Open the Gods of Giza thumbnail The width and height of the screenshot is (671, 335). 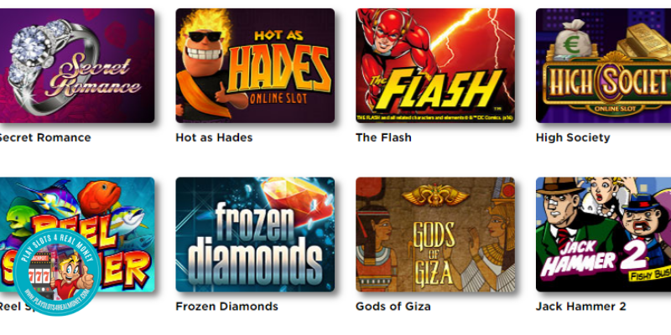435,234
